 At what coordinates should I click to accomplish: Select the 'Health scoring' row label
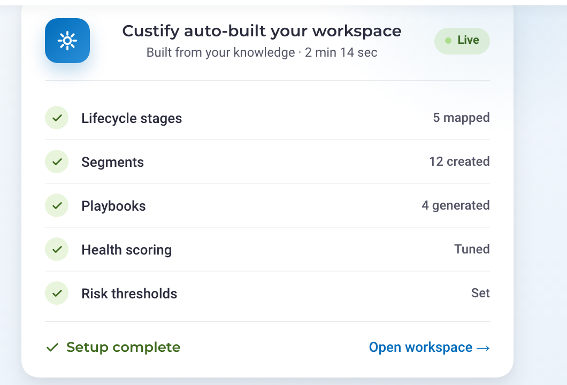[x=127, y=250]
